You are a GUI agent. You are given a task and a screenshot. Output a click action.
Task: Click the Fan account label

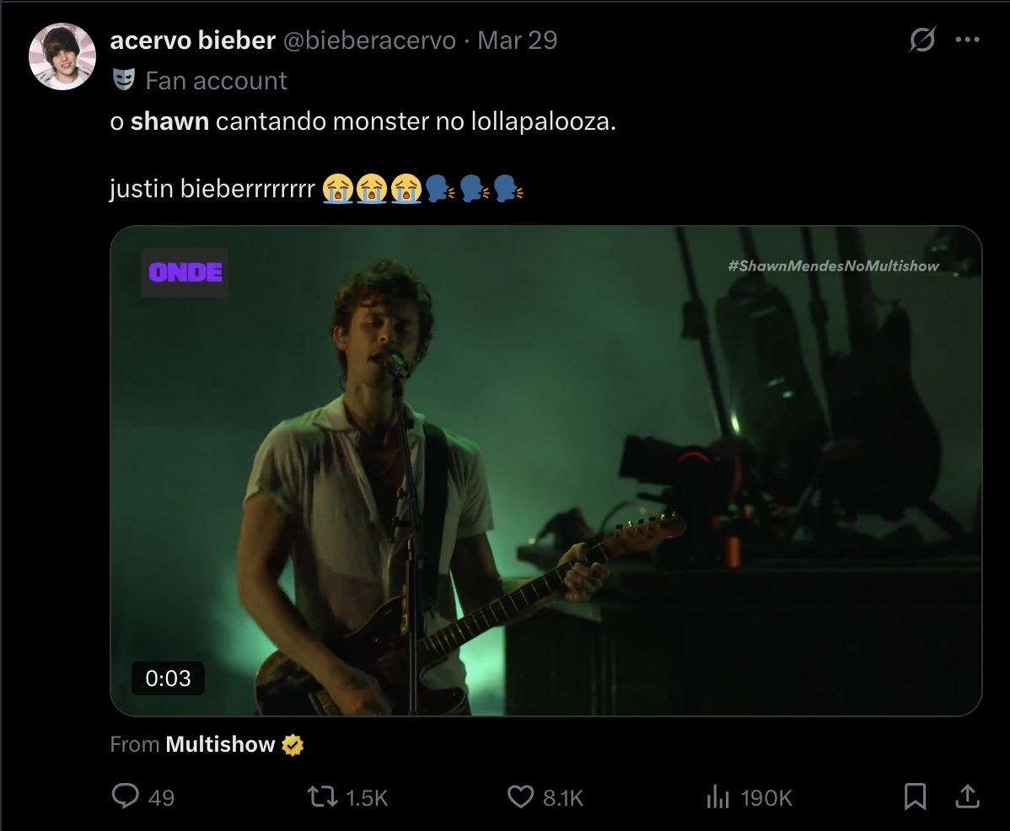coord(216,80)
